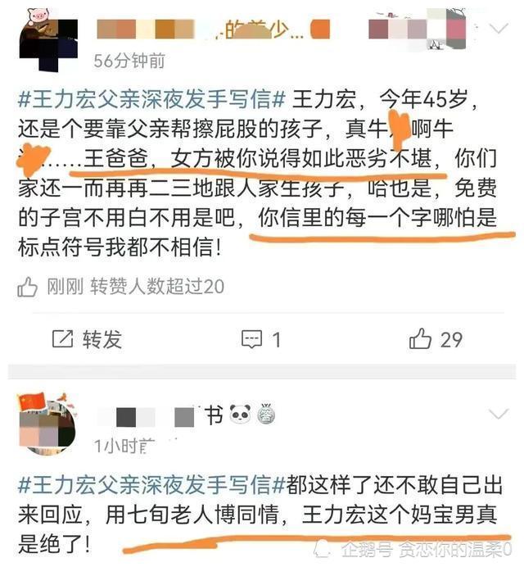524x567 pixels.
Task: Open comments via the speech bubble icon
Action: 251,339
